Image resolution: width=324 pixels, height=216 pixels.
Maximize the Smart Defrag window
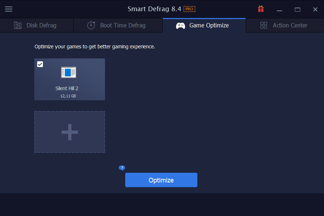coord(297,9)
